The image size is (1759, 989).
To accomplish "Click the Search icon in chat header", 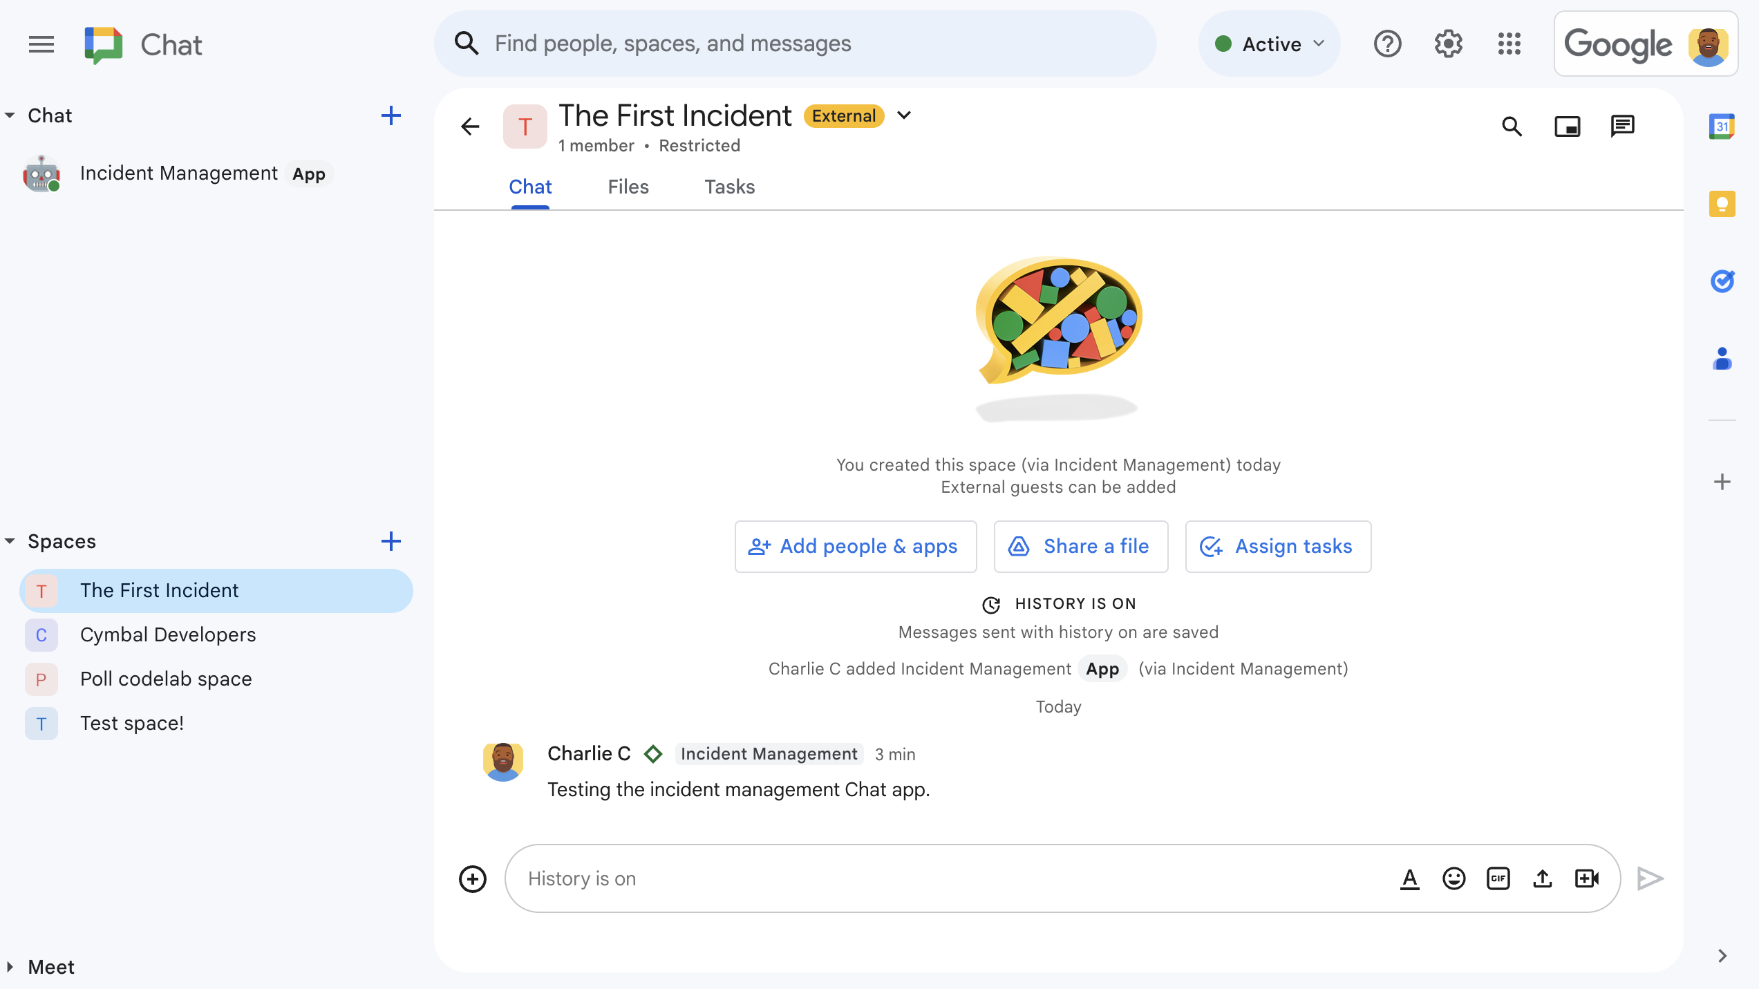I will [1512, 126].
